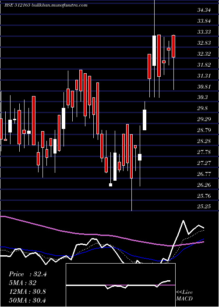Click the 5MA : 32 readout
This screenshot has height=307, width=219.
coord(23,283)
